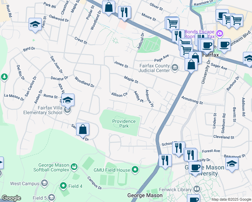This screenshot has width=252, height=202.
Task: Select the 'Fairfax' city label
Action: (x=211, y=55)
